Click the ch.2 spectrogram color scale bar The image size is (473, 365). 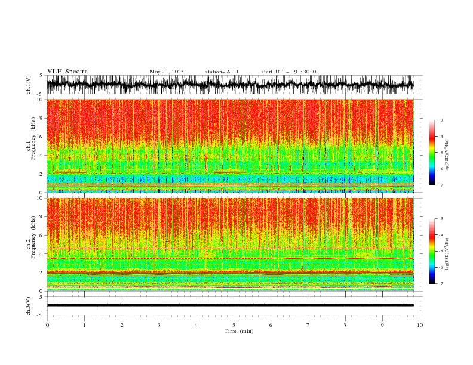point(432,251)
